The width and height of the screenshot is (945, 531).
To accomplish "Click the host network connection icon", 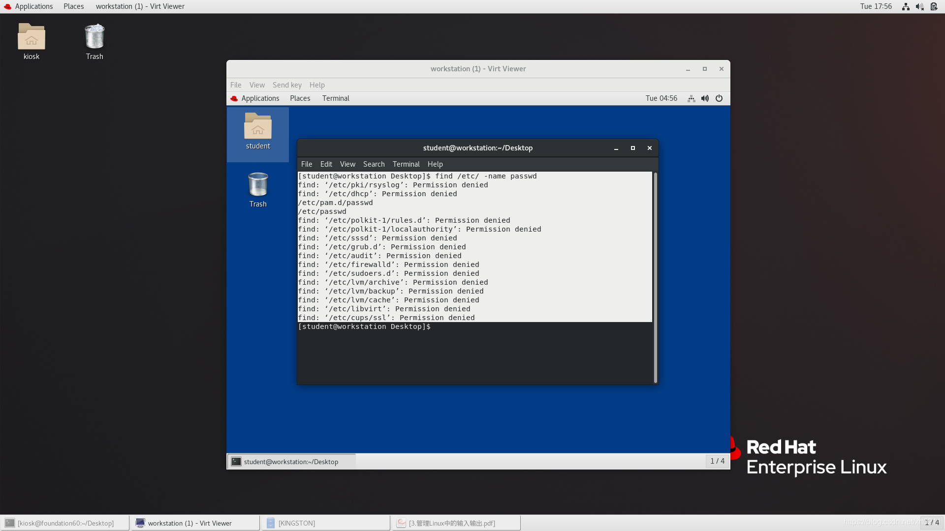I will 906,6.
